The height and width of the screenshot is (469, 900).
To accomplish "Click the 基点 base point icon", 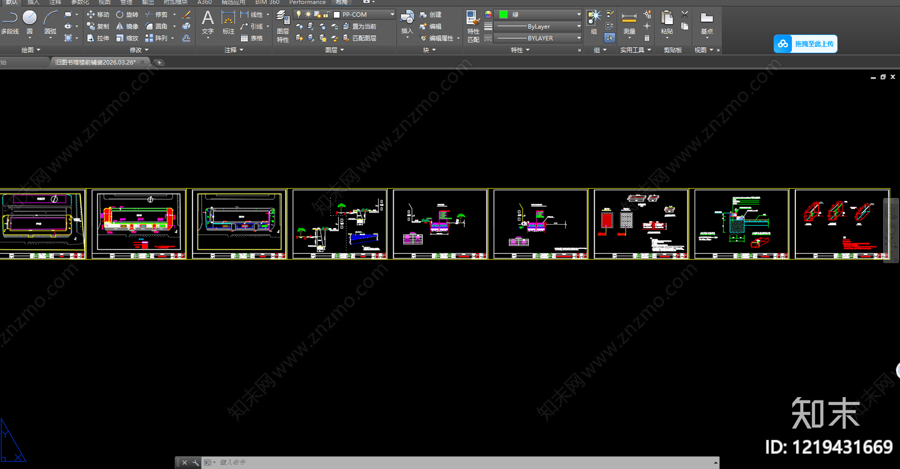I will (x=706, y=22).
